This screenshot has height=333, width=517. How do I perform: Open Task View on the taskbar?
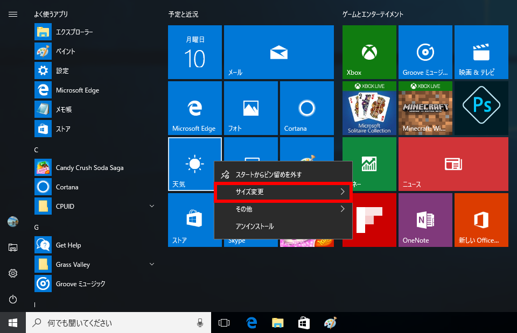[224, 323]
